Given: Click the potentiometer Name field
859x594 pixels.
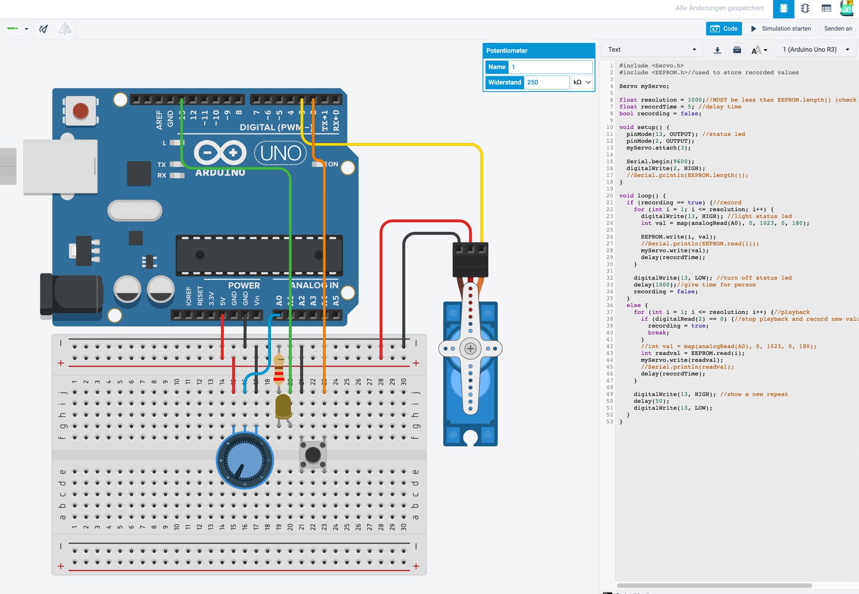Looking at the screenshot, I should coord(550,67).
